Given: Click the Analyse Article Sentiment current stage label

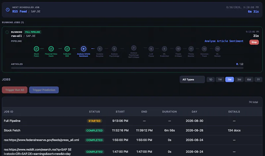Looking at the screenshot, I should pos(224,41).
